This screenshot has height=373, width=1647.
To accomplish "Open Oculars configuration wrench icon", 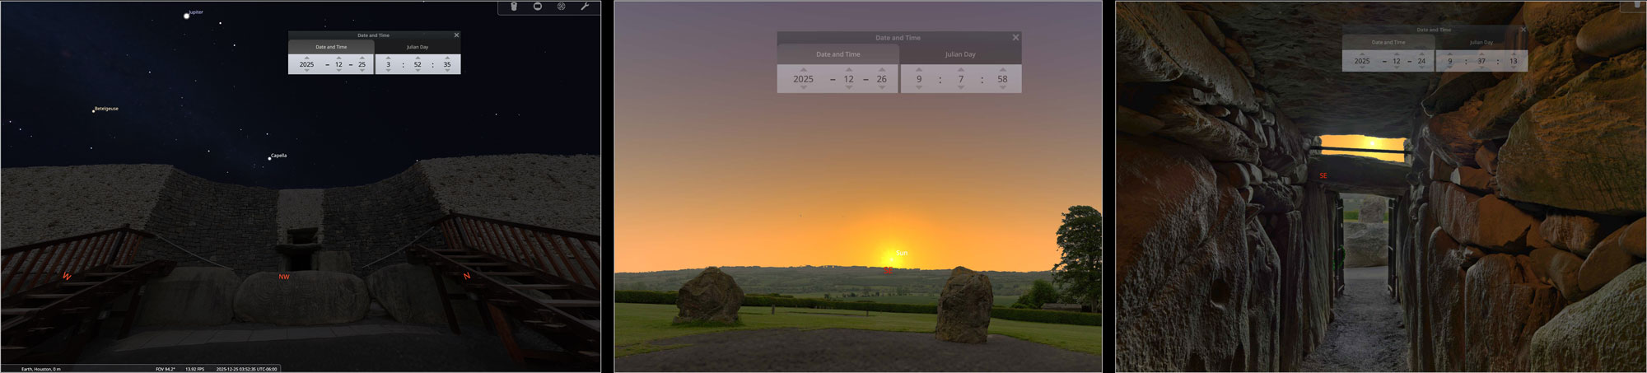I will pos(585,7).
